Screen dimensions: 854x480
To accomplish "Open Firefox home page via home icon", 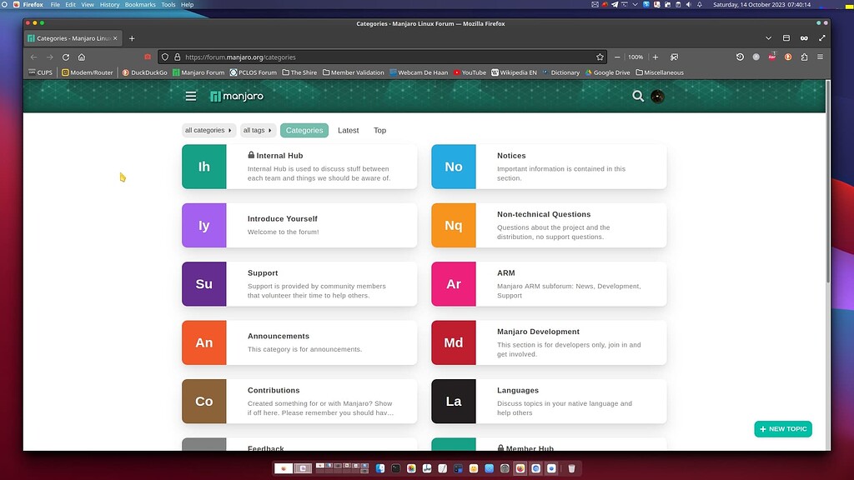I will coord(83,57).
